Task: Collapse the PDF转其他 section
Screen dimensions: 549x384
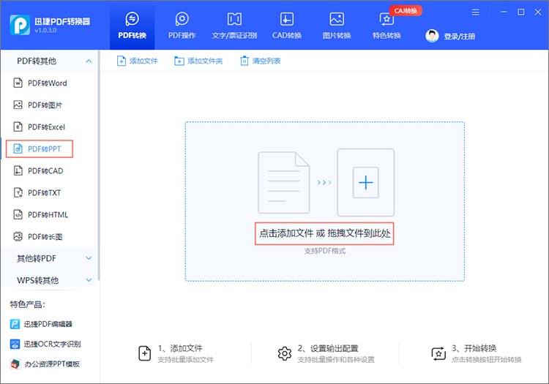Action: (89, 61)
